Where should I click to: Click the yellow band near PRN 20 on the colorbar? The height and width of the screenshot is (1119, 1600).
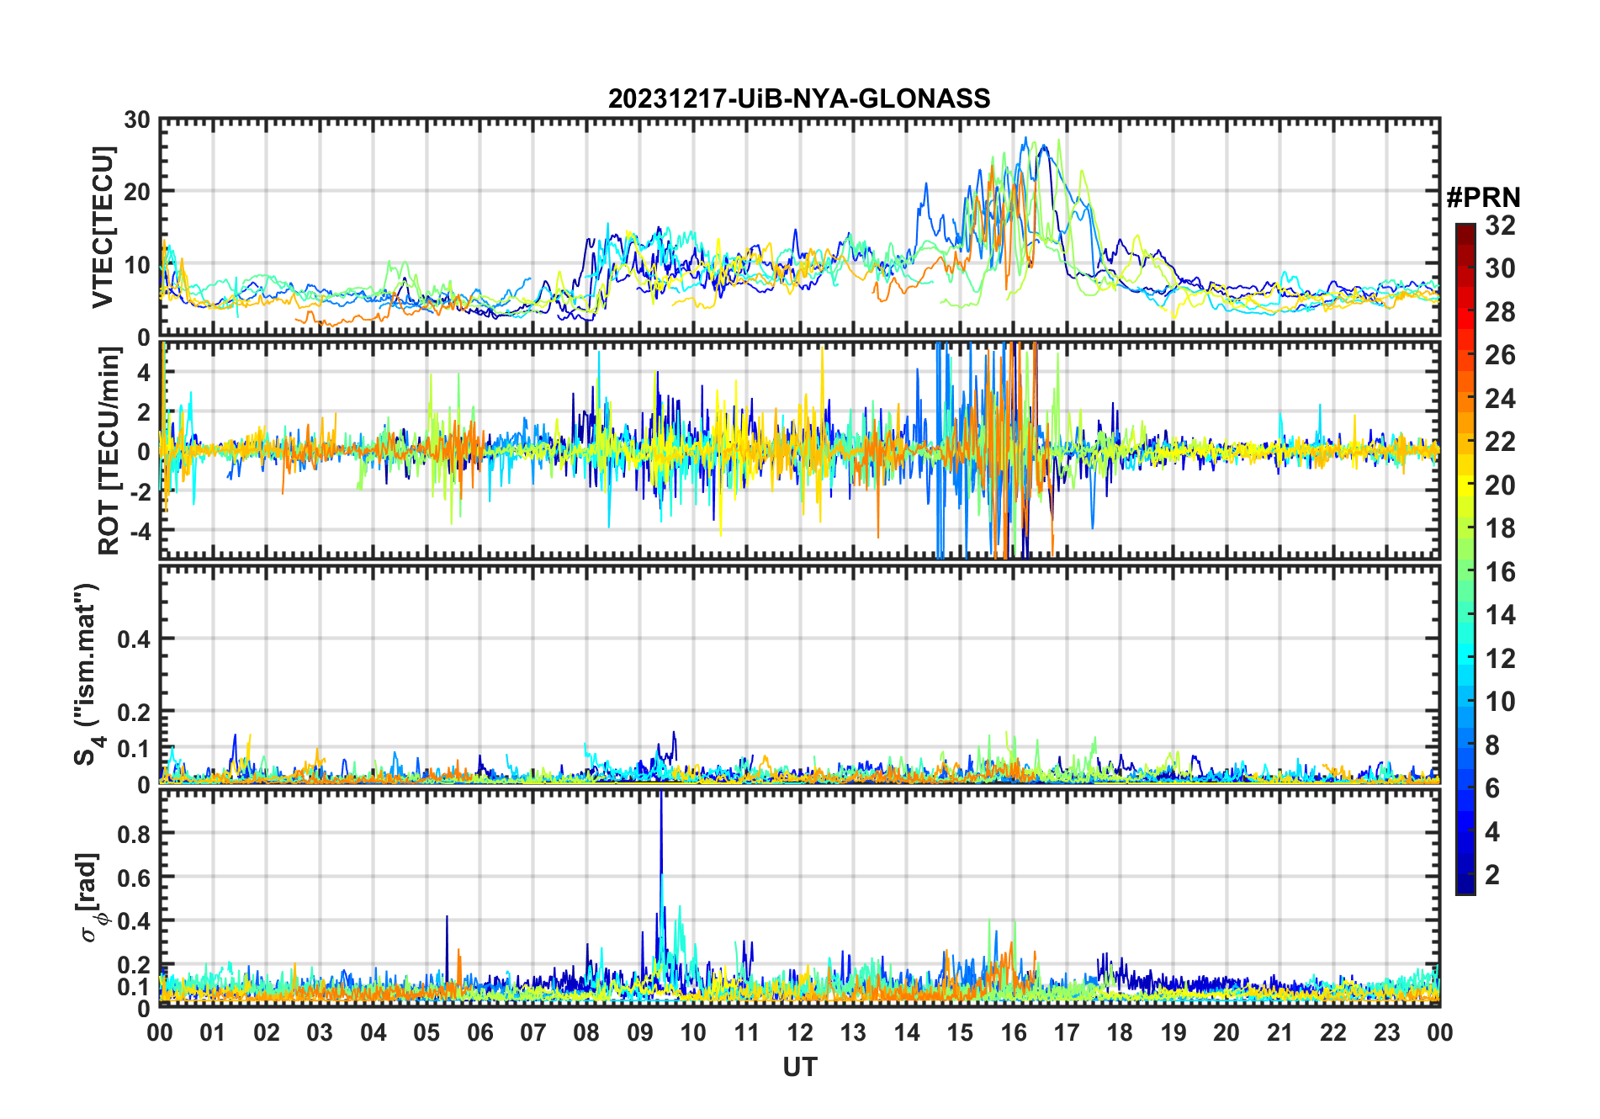[1465, 485]
